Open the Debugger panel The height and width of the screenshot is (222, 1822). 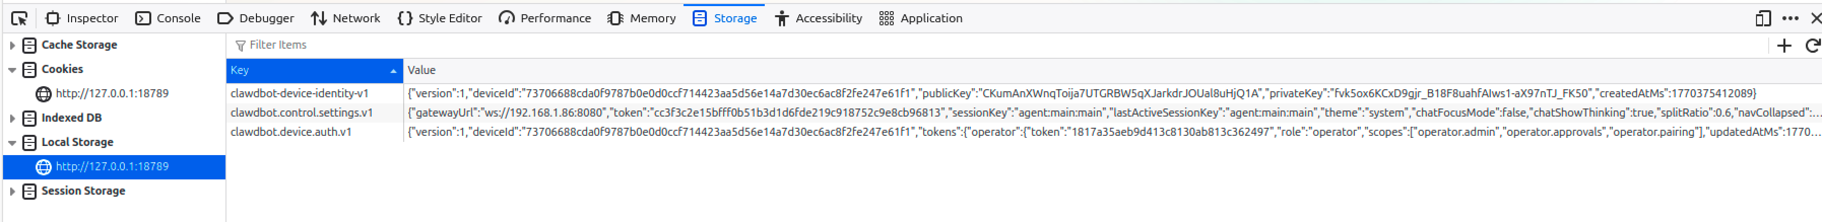pyautogui.click(x=255, y=18)
